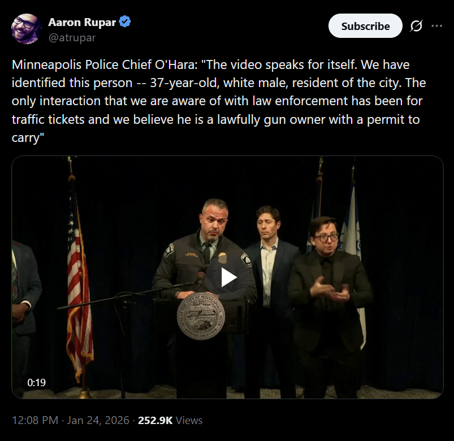Click the Subscribe button

pyautogui.click(x=365, y=26)
